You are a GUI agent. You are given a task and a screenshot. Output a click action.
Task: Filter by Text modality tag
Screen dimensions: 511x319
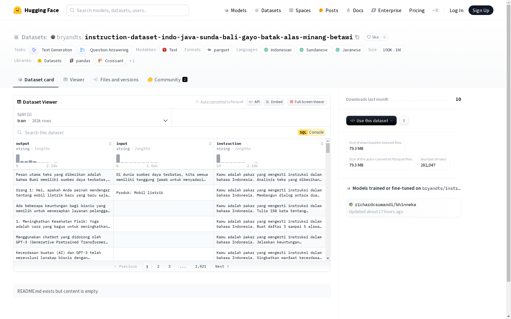170,50
